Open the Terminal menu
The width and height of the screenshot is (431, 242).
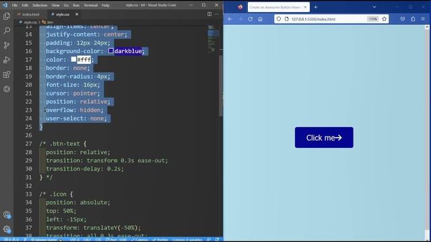pos(90,5)
